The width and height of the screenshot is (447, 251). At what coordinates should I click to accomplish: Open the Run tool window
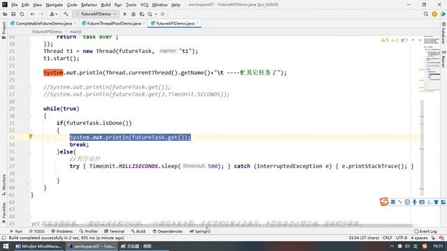[x=16, y=231]
